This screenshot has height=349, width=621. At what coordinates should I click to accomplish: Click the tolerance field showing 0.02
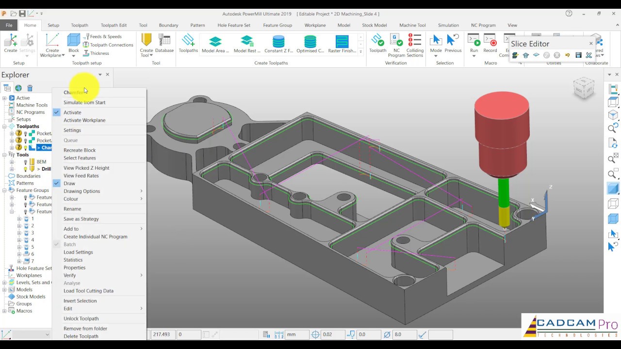tap(333, 334)
